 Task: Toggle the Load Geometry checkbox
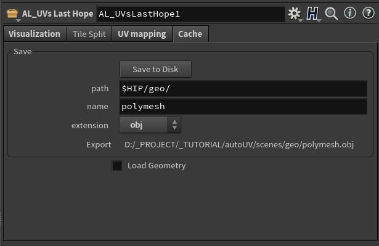point(117,166)
